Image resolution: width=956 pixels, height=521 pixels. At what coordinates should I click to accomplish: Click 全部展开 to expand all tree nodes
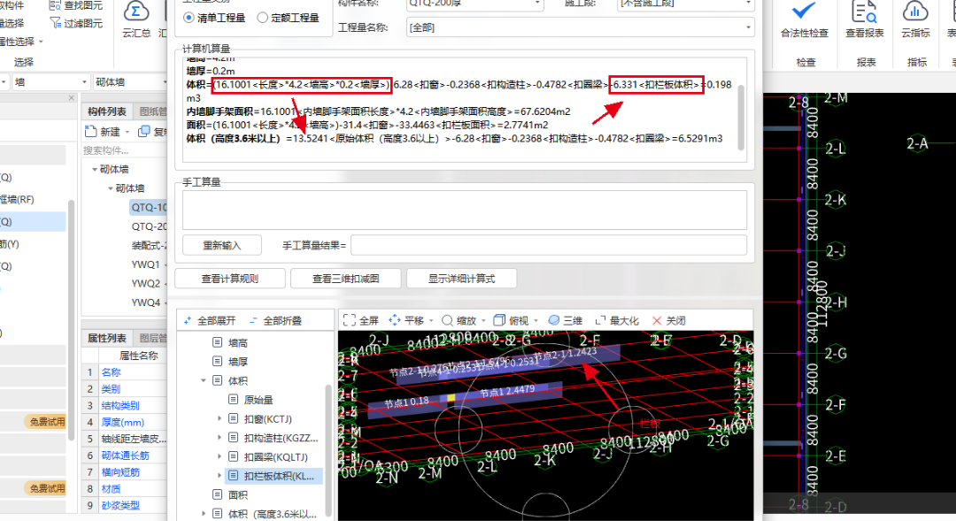point(209,320)
